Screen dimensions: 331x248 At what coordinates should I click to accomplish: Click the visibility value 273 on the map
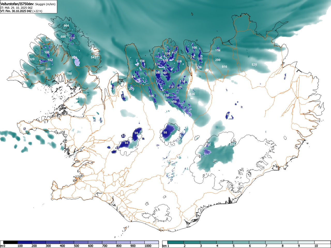coord(132,89)
